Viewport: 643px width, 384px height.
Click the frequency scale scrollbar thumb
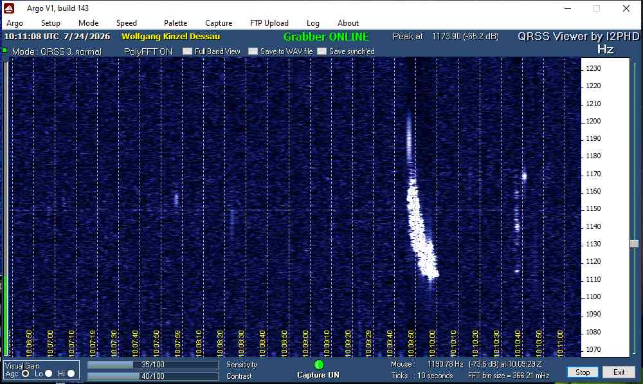coord(634,244)
